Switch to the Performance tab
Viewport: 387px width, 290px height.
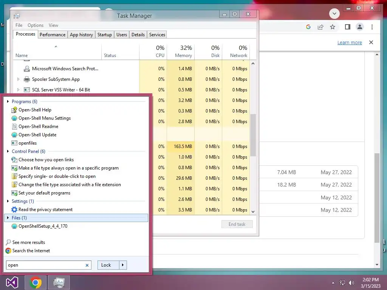(53, 35)
